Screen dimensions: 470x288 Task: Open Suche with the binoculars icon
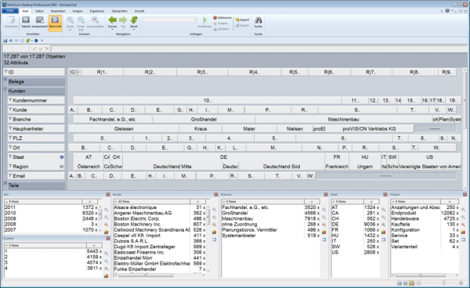click(x=258, y=20)
